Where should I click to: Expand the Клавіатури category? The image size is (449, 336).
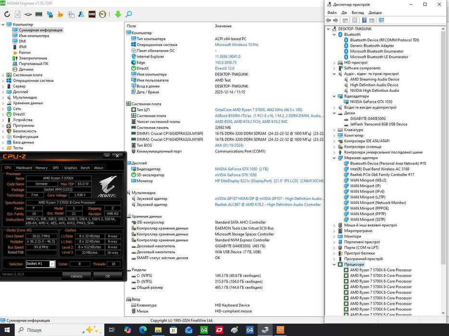tap(334, 130)
